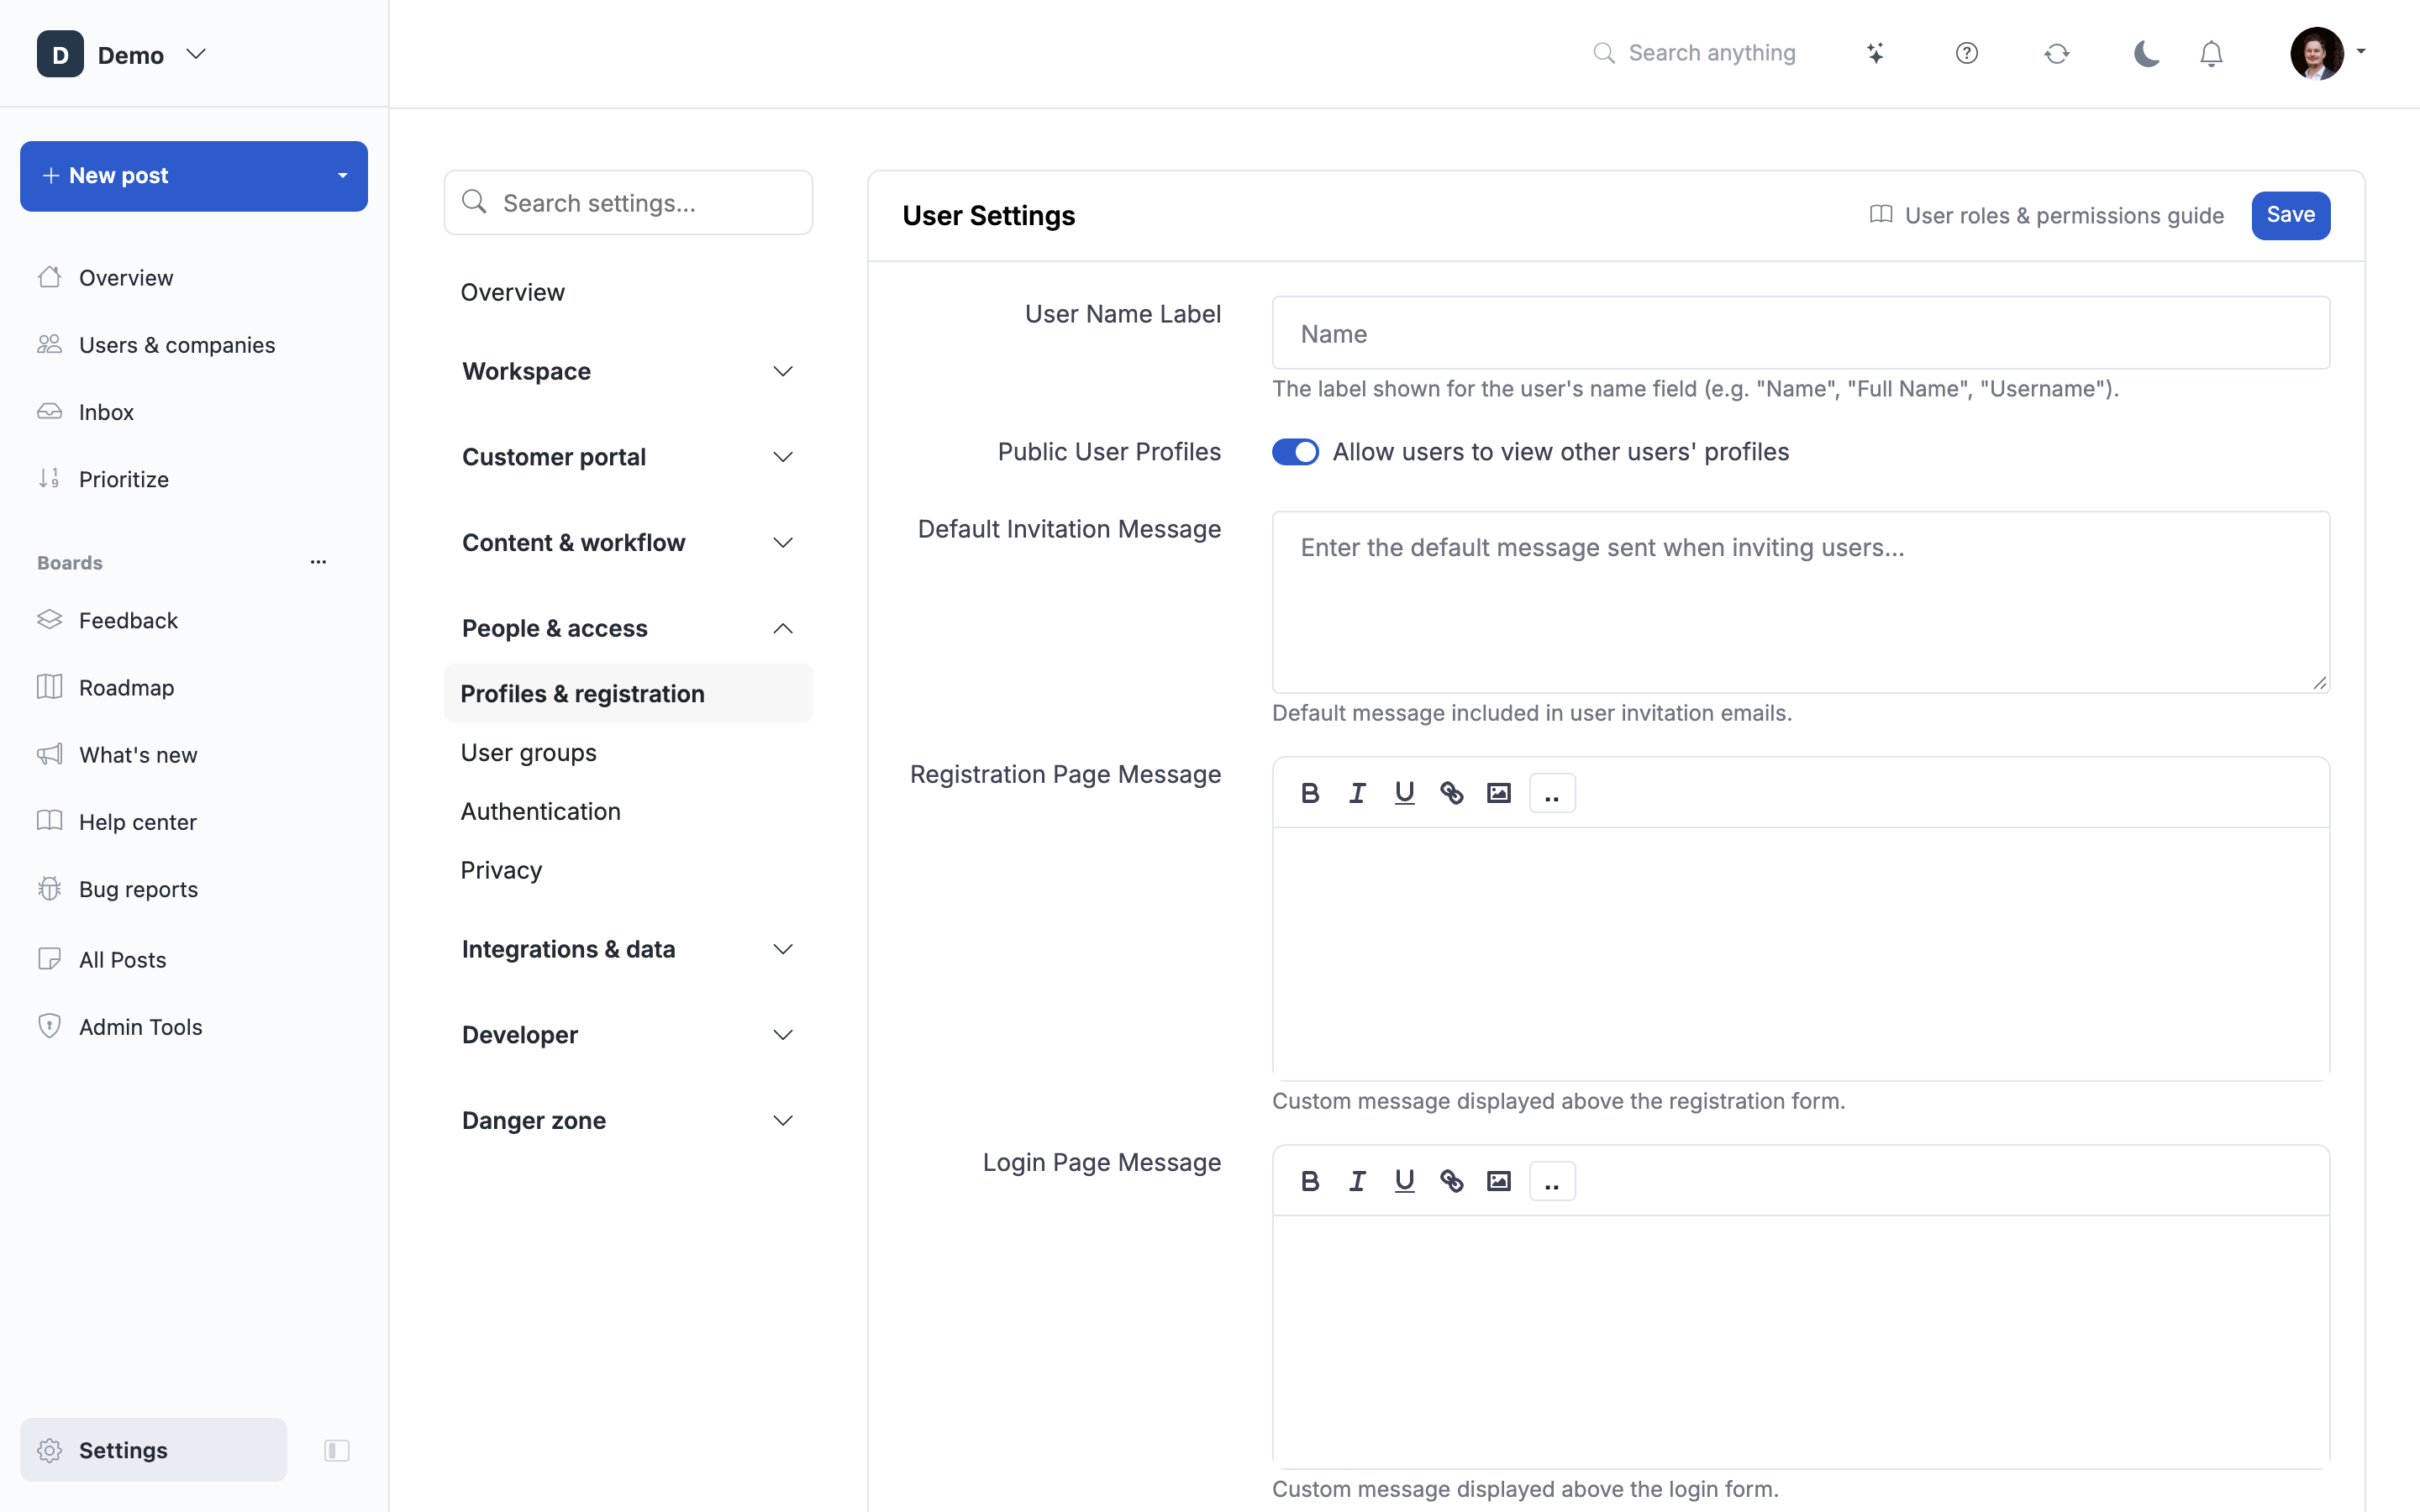Insert link in Registration Page Message editor
Image resolution: width=2420 pixels, height=1512 pixels.
(1451, 793)
